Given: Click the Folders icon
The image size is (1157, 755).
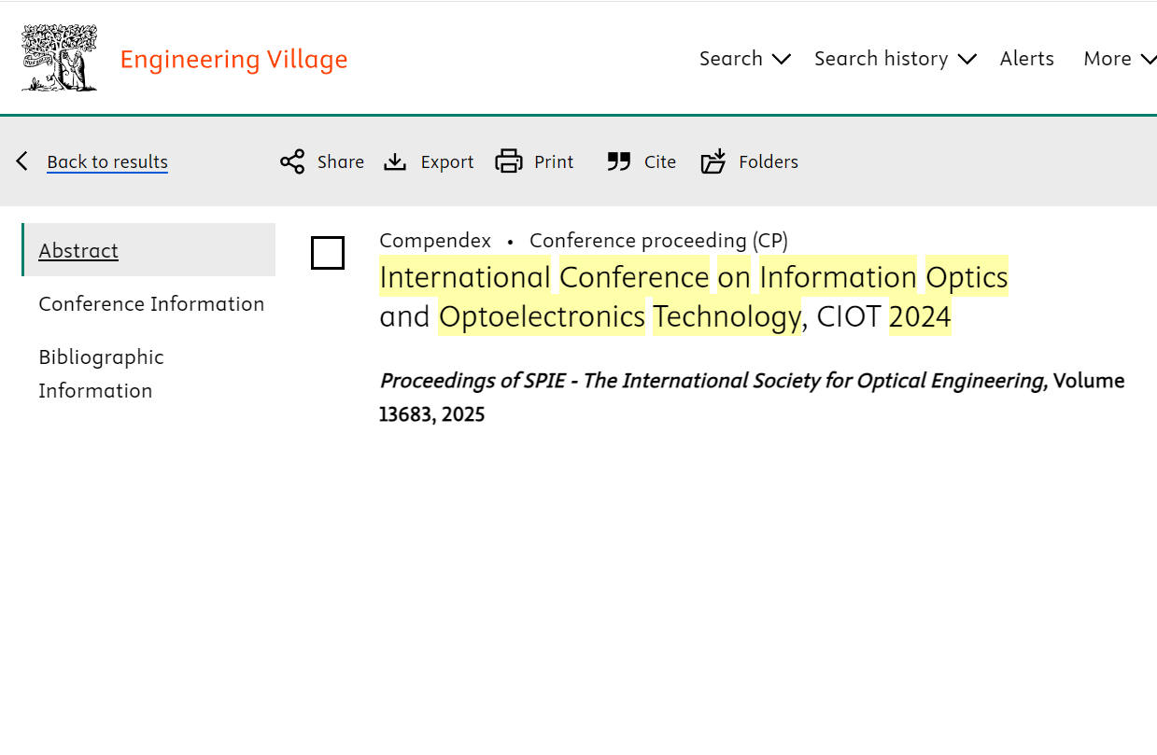Looking at the screenshot, I should [x=713, y=161].
